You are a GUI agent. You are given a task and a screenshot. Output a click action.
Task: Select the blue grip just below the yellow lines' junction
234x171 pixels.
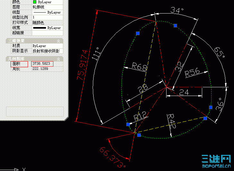pyautogui.click(x=139, y=135)
